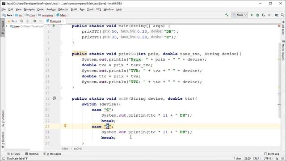Open Search Everywhere magnifier icon
This screenshot has width=286, height=161.
282,15
